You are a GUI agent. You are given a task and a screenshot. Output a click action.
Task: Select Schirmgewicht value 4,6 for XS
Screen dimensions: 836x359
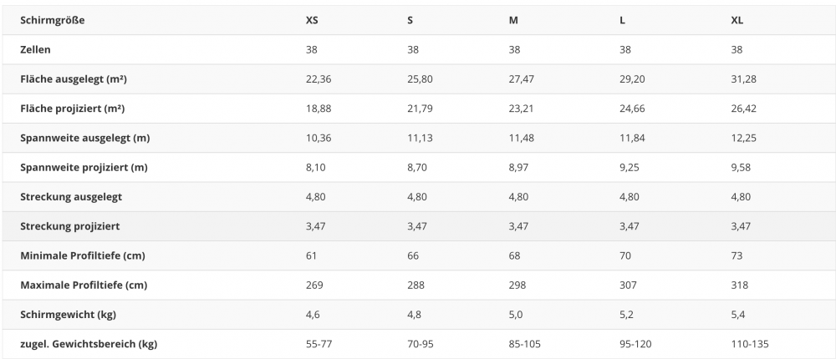point(313,315)
